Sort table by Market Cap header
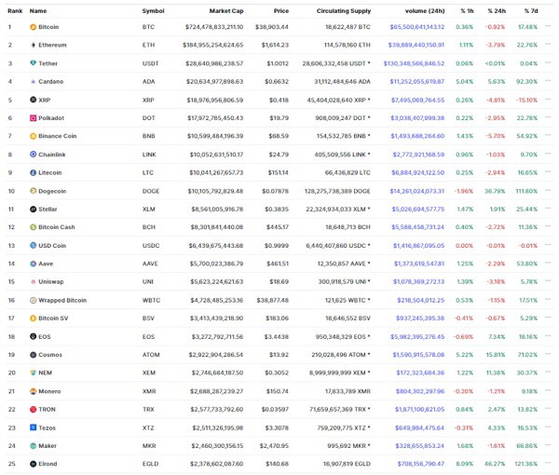Image resolution: width=559 pixels, height=475 pixels. [x=226, y=11]
